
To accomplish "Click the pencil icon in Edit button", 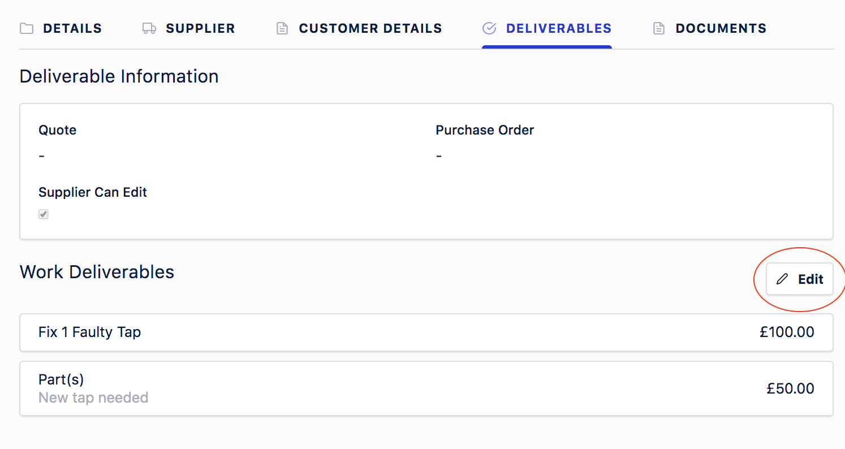I will point(782,279).
